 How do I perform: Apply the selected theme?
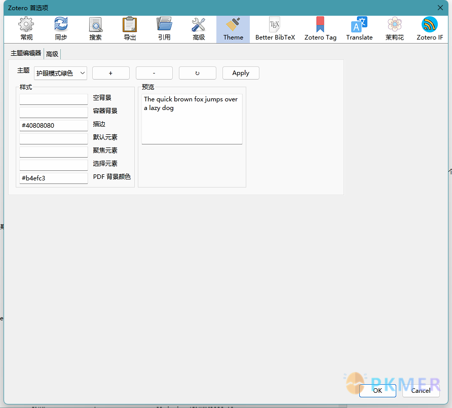click(241, 73)
